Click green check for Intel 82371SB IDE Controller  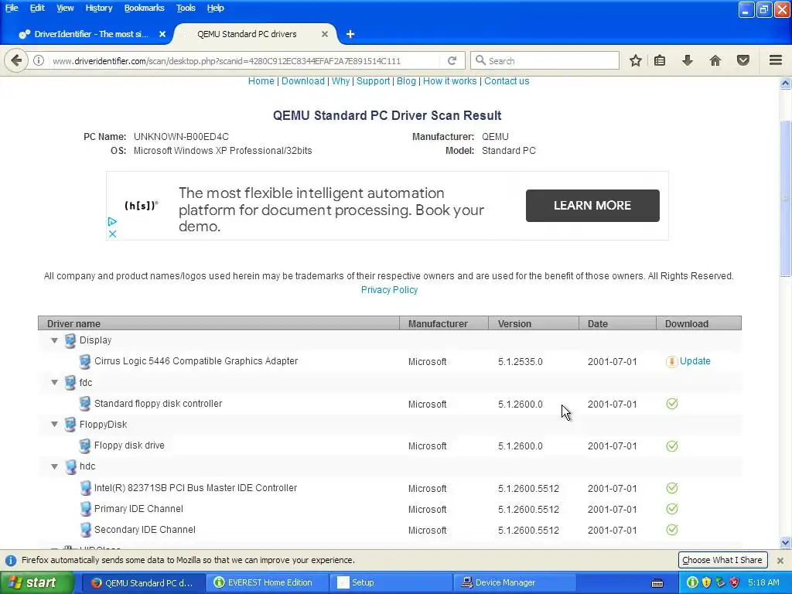tap(672, 488)
